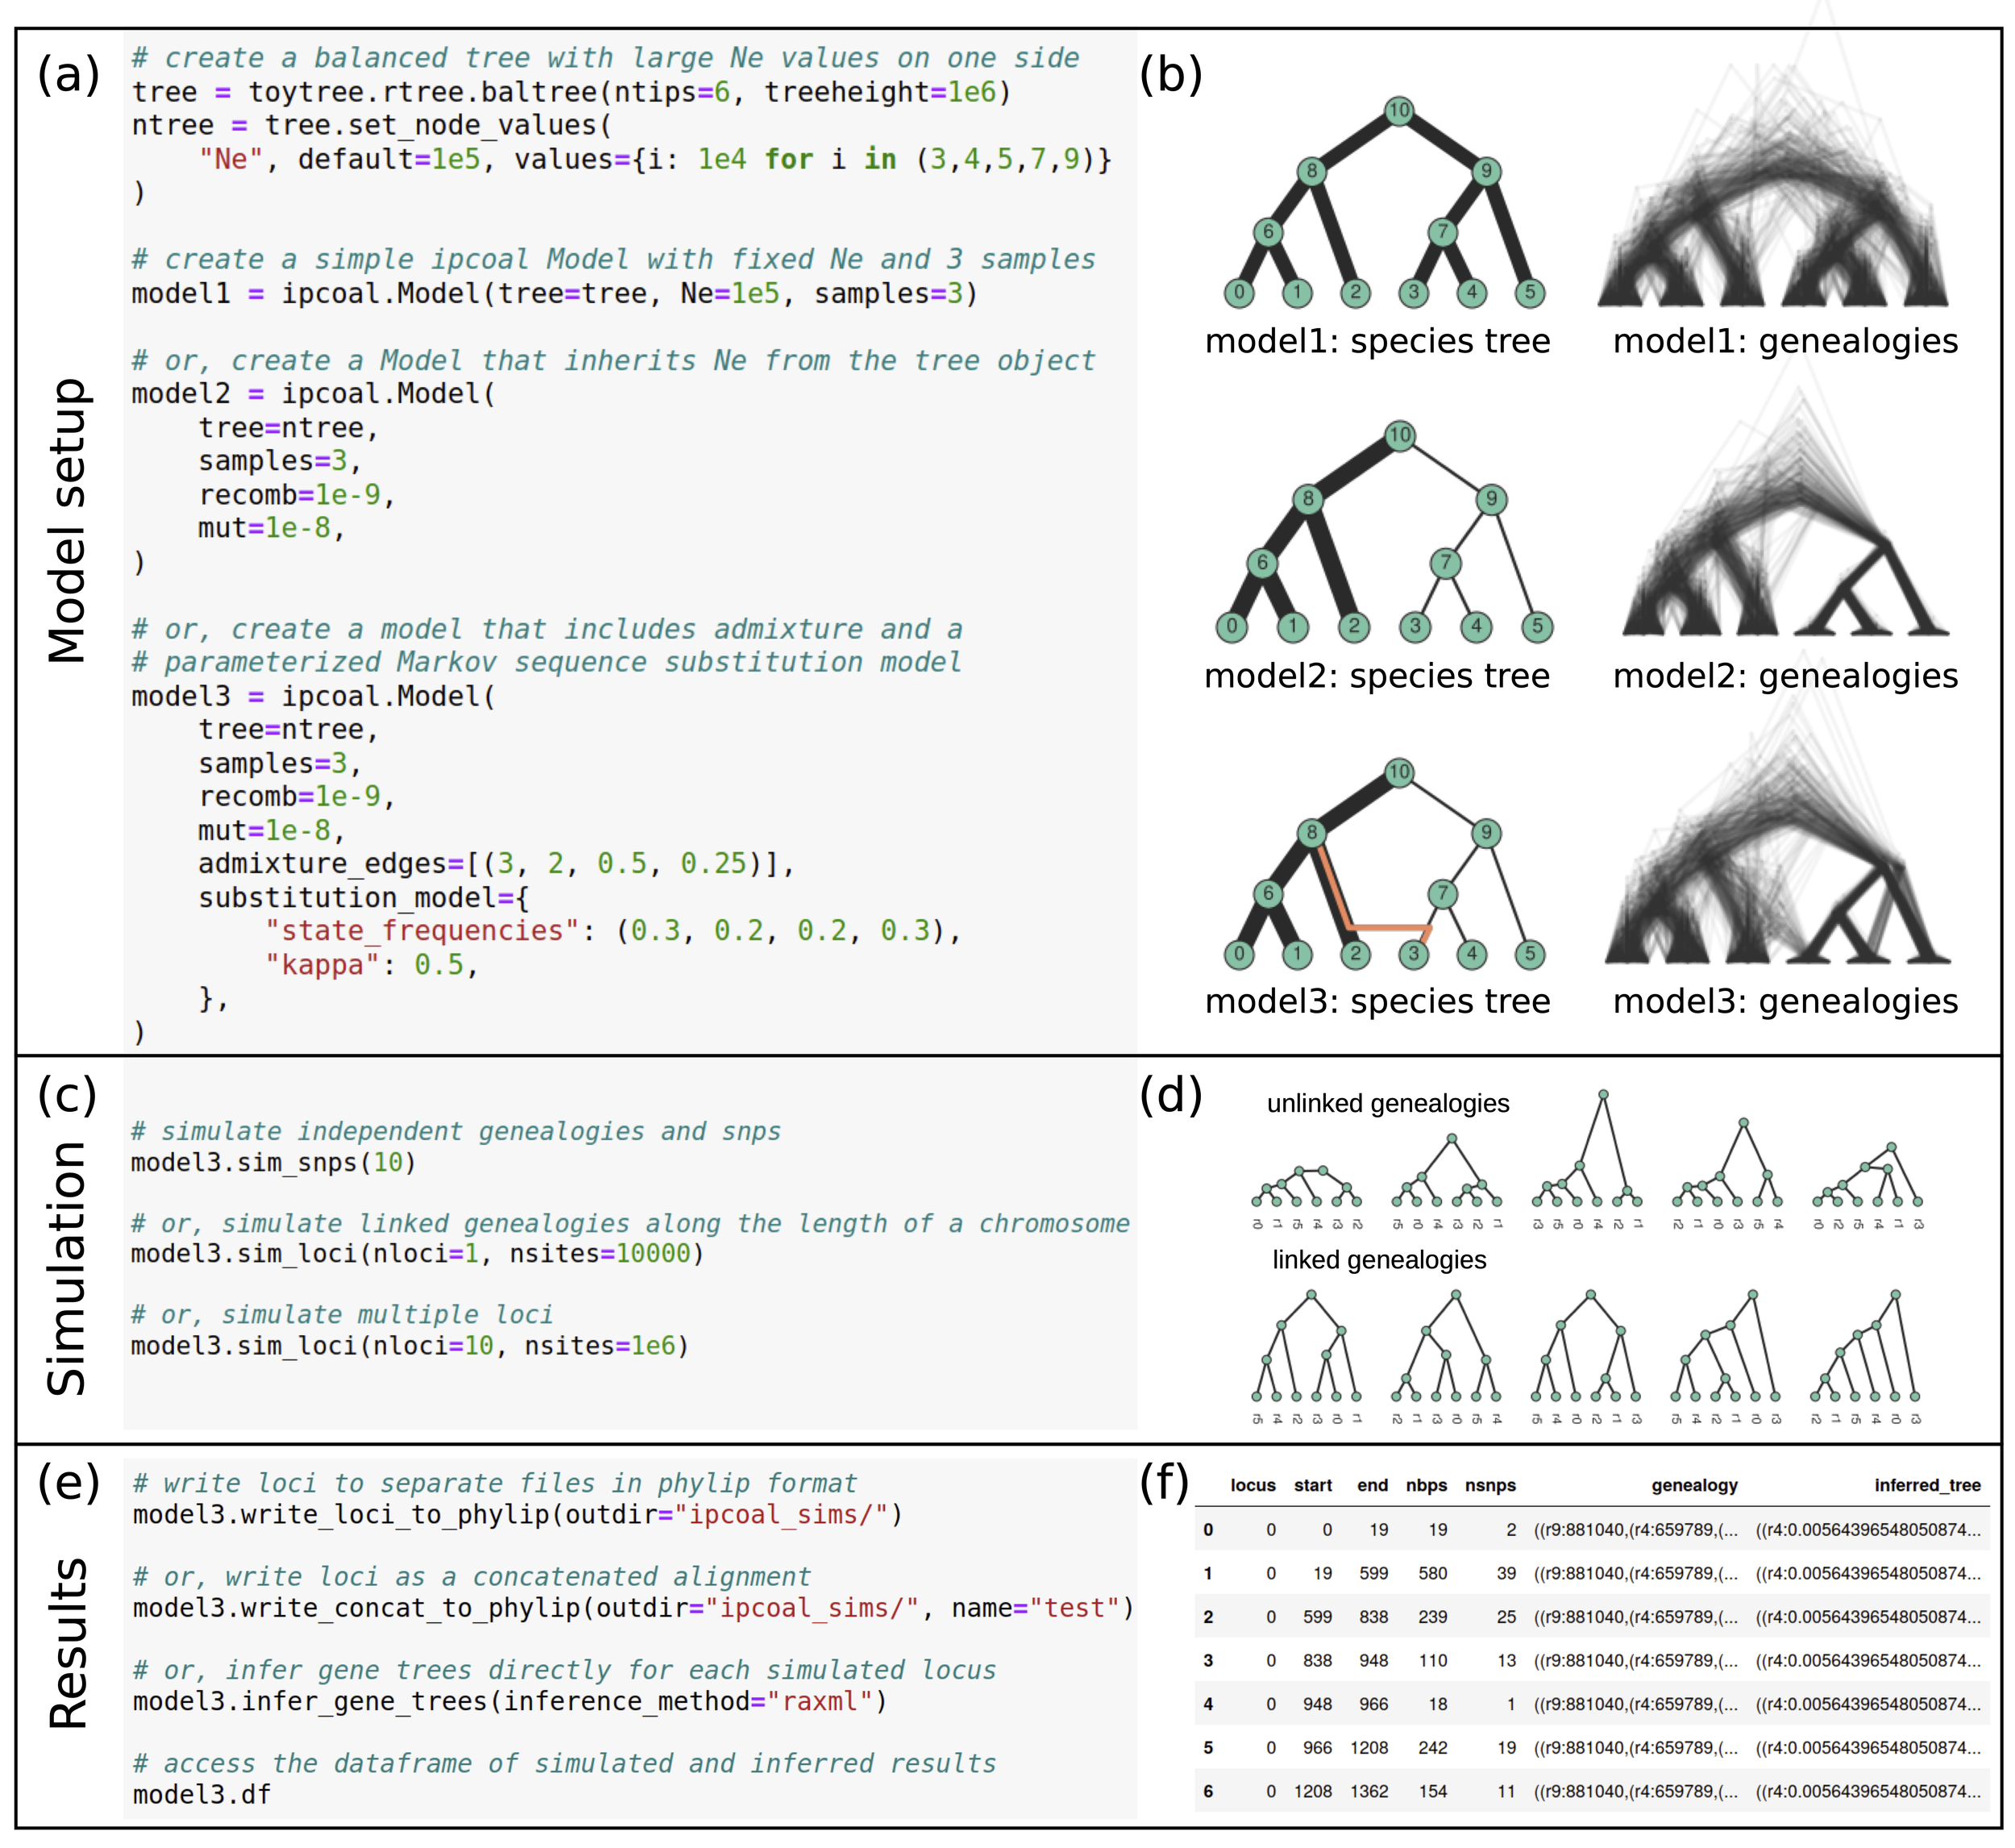The height and width of the screenshot is (1848, 2015).
Task: Select node 8 in model2 species tree
Action: tap(1307, 499)
